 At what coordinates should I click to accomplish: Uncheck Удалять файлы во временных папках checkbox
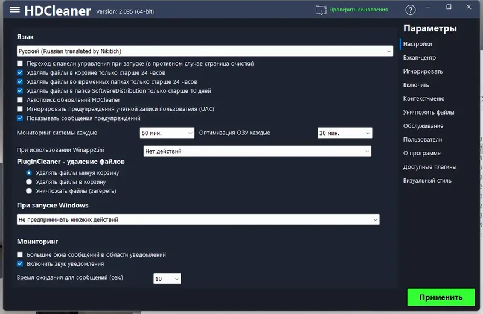pos(20,82)
